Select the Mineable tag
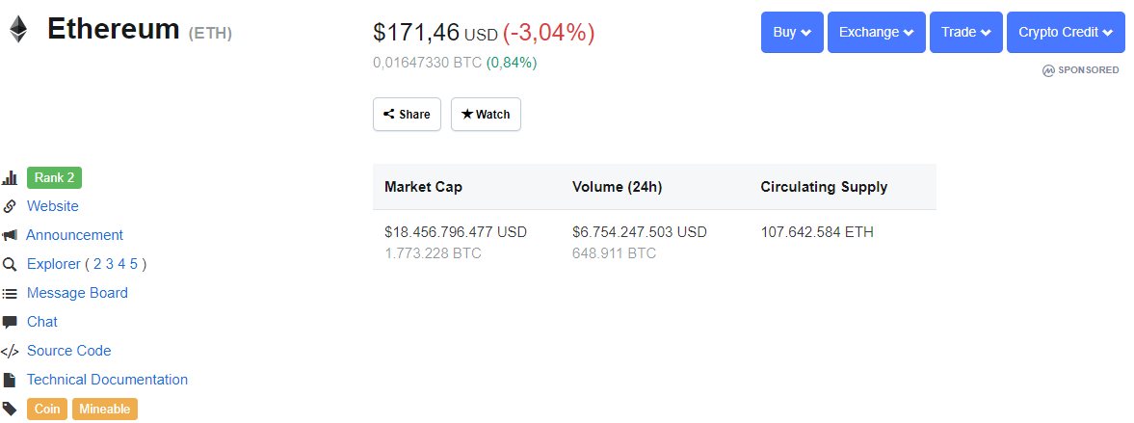Viewport: 1134px width, 423px height. (x=105, y=409)
